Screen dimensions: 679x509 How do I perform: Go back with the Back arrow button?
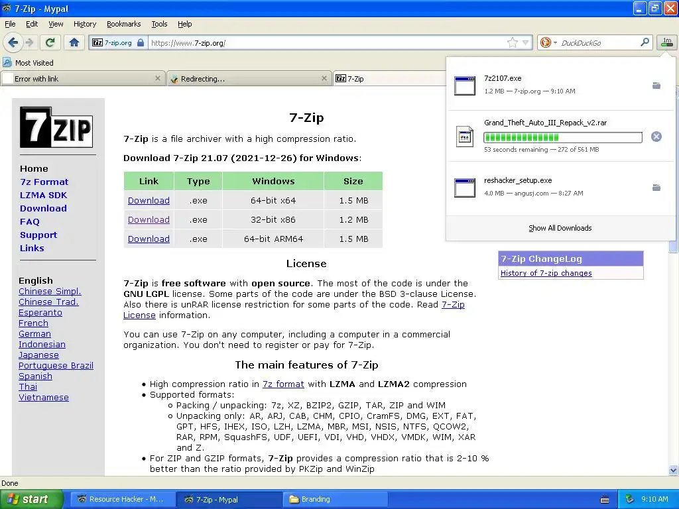(x=13, y=42)
